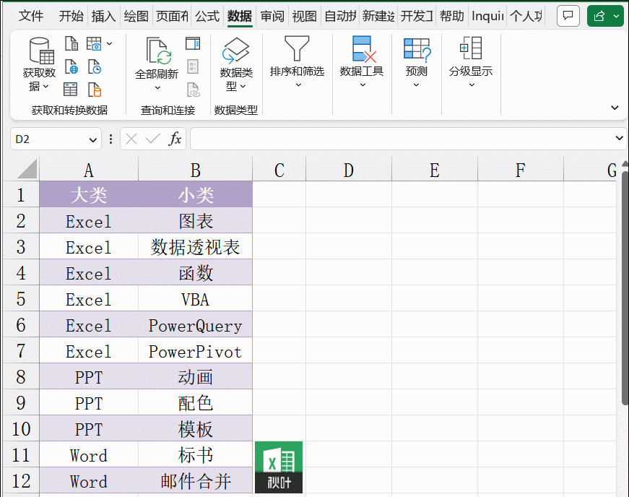The width and height of the screenshot is (629, 497).
Task: Select cell containing PowerPivot
Action: coord(196,351)
